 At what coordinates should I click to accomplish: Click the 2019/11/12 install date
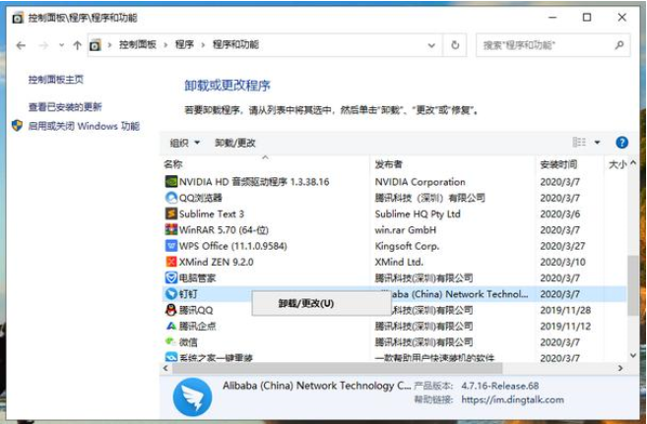pyautogui.click(x=565, y=326)
